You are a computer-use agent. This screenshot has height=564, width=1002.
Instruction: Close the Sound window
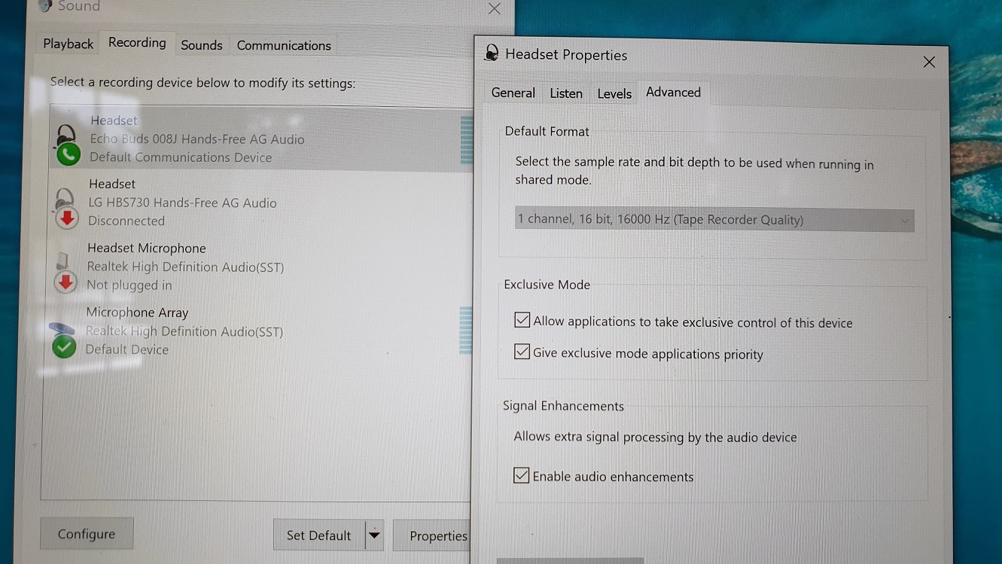point(494,8)
